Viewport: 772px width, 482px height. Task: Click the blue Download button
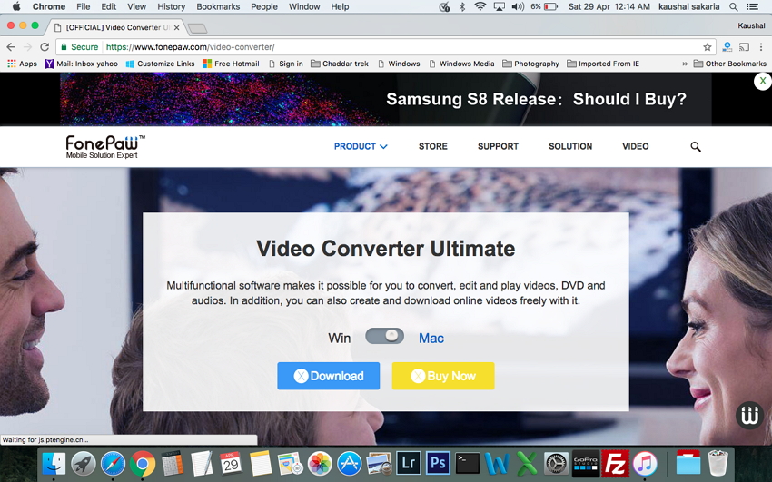(329, 376)
